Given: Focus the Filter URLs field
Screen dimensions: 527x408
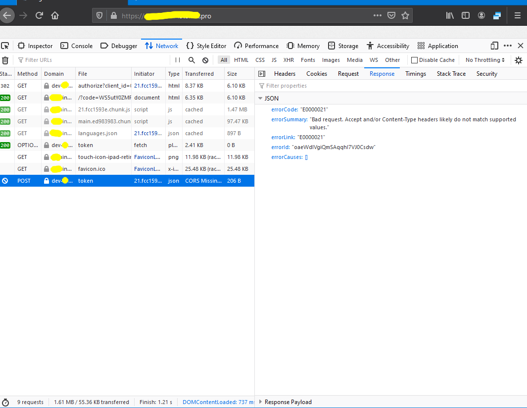Looking at the screenshot, I should coord(94,60).
